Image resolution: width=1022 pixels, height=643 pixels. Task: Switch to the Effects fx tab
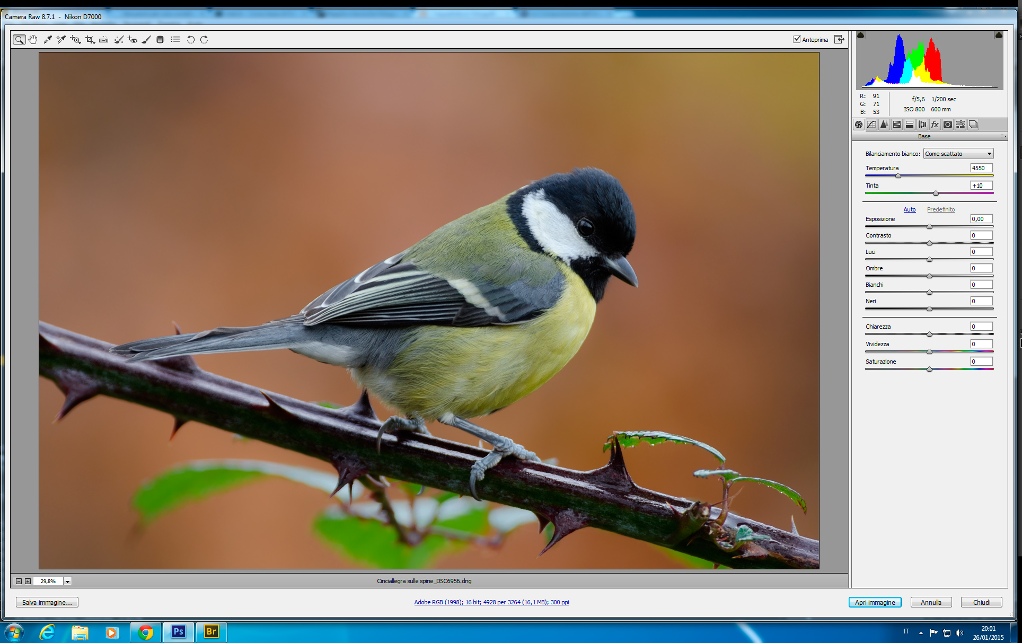pyautogui.click(x=935, y=125)
